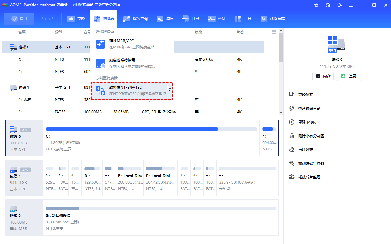Click the favorites star icon in title bar
The image size is (391, 244).
(x=316, y=5)
